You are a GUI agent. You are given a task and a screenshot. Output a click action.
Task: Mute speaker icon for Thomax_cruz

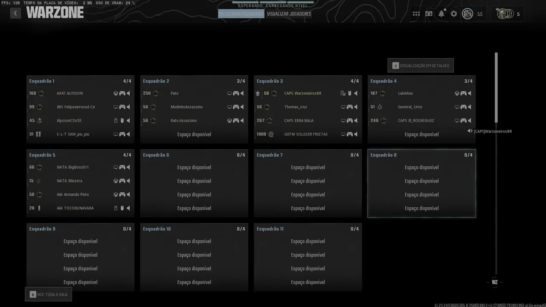pyautogui.click(x=356, y=107)
